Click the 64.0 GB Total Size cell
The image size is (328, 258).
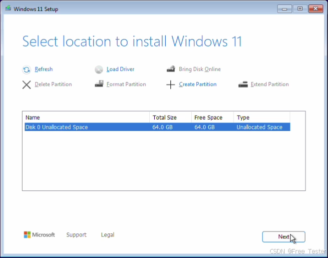pyautogui.click(x=163, y=127)
